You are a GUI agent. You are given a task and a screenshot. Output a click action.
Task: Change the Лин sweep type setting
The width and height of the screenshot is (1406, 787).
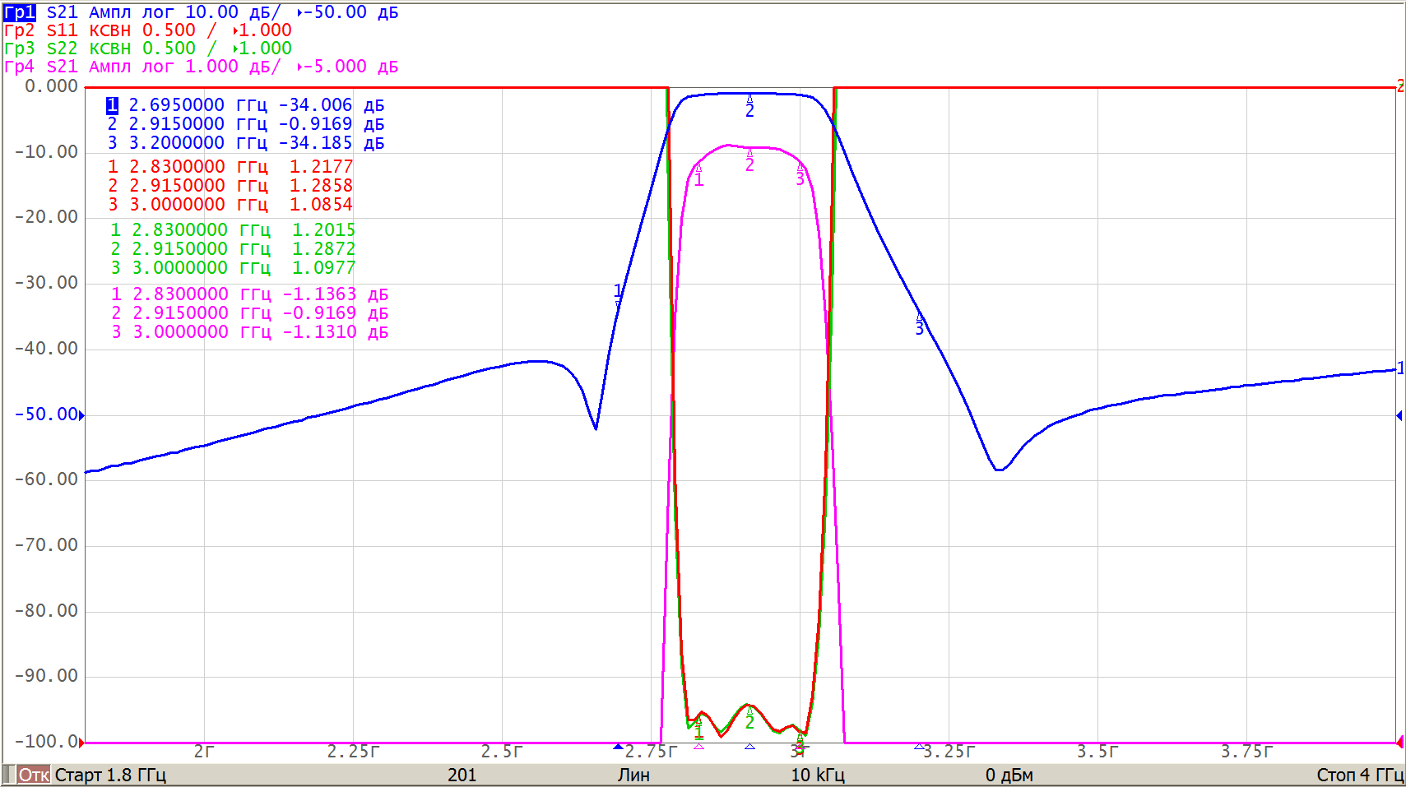pos(633,775)
